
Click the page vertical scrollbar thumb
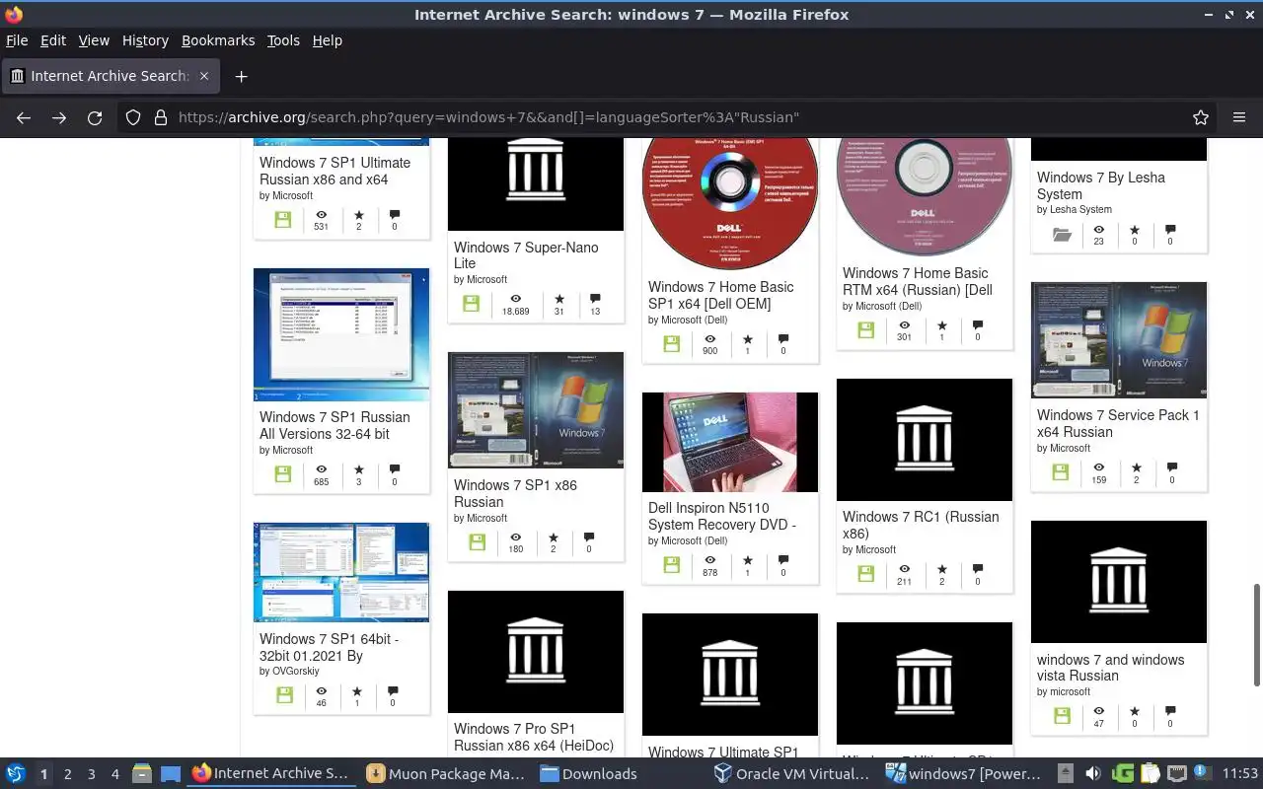(1256, 633)
